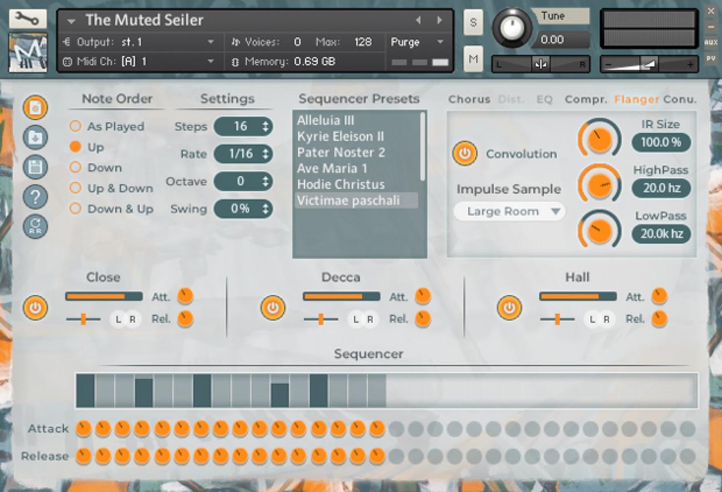Click the Close mic L button
Viewport: 722px width, 492px height.
[118, 319]
